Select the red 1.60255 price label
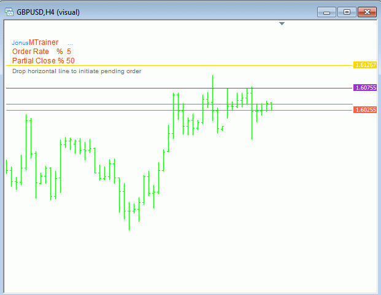Viewport: 381px width, 295px height. [365, 110]
